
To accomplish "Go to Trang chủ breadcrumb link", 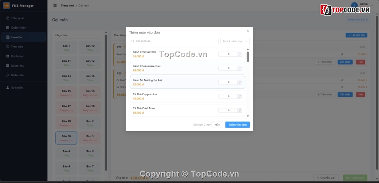I will tap(67, 6).
